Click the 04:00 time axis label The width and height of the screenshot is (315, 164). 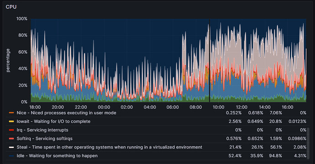[150, 107]
